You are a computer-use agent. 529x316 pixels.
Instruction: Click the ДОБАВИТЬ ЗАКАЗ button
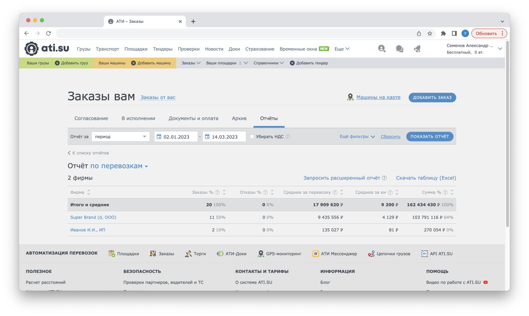click(432, 97)
